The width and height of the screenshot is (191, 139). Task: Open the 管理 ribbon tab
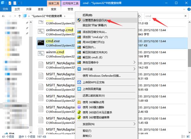70,9
